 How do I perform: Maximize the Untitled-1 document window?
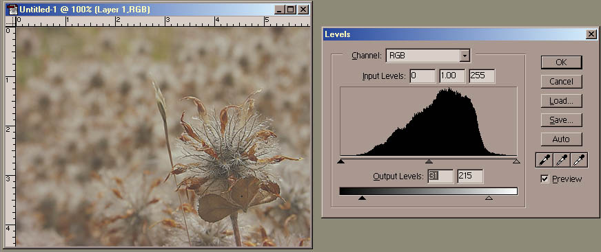[x=291, y=10]
